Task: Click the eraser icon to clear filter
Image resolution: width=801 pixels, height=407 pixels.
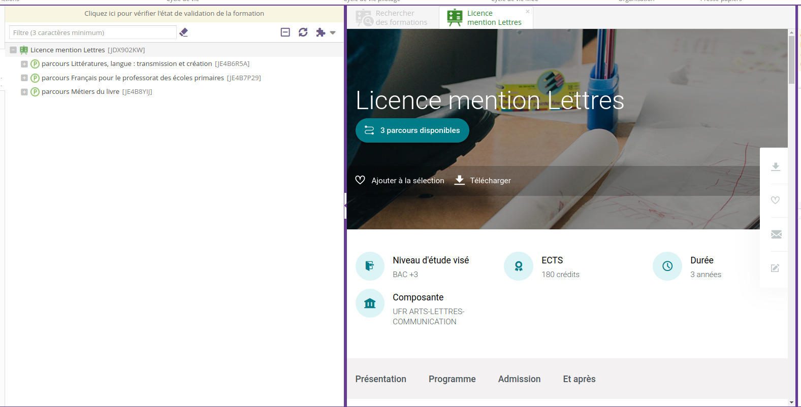Action: pos(184,32)
